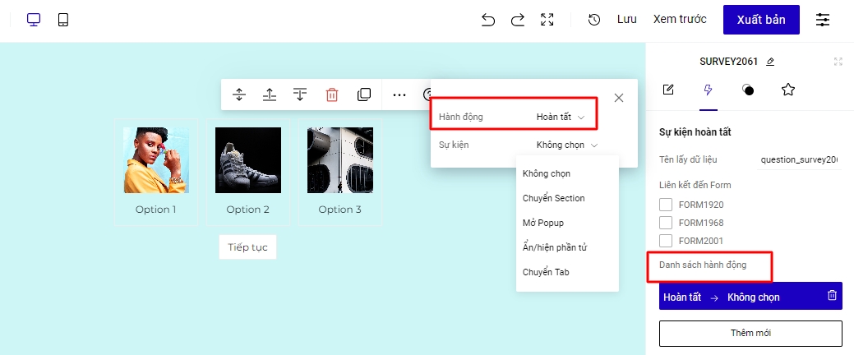Screen dimensions: 854x355
Task: Check the FORM2001 checkbox
Action: coord(667,241)
